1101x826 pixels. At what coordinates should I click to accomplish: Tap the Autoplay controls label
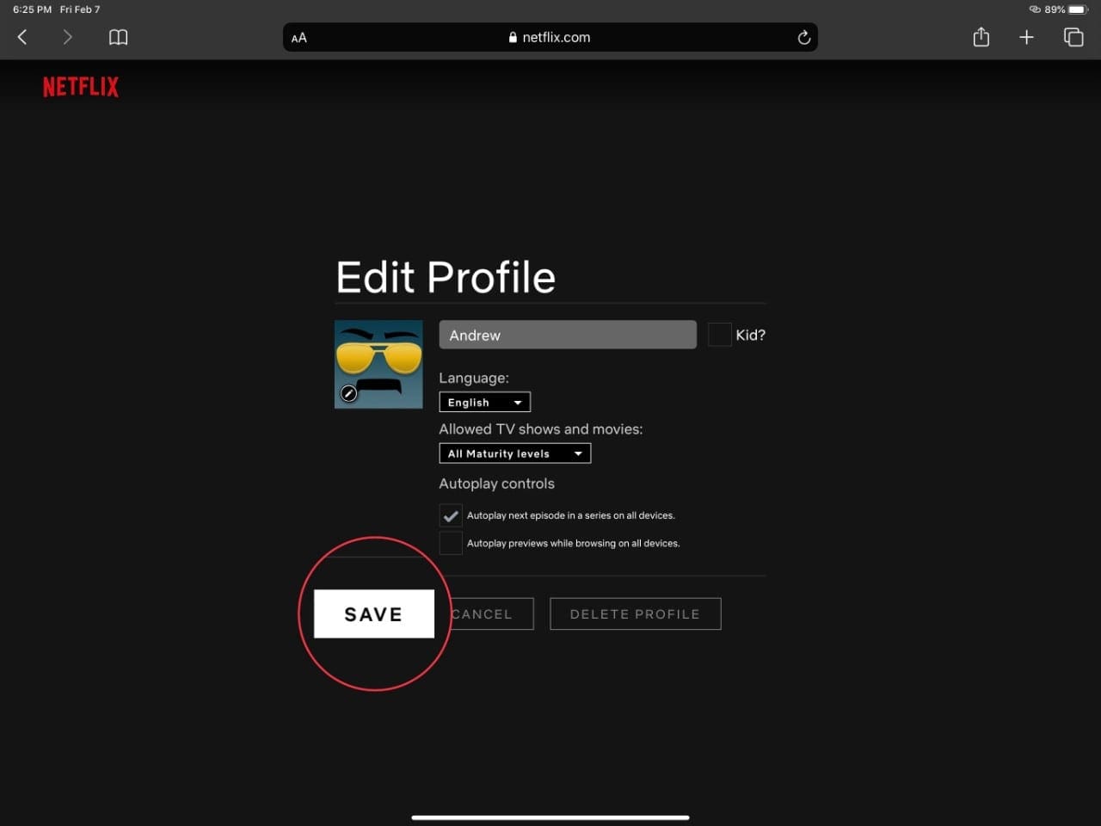[497, 484]
